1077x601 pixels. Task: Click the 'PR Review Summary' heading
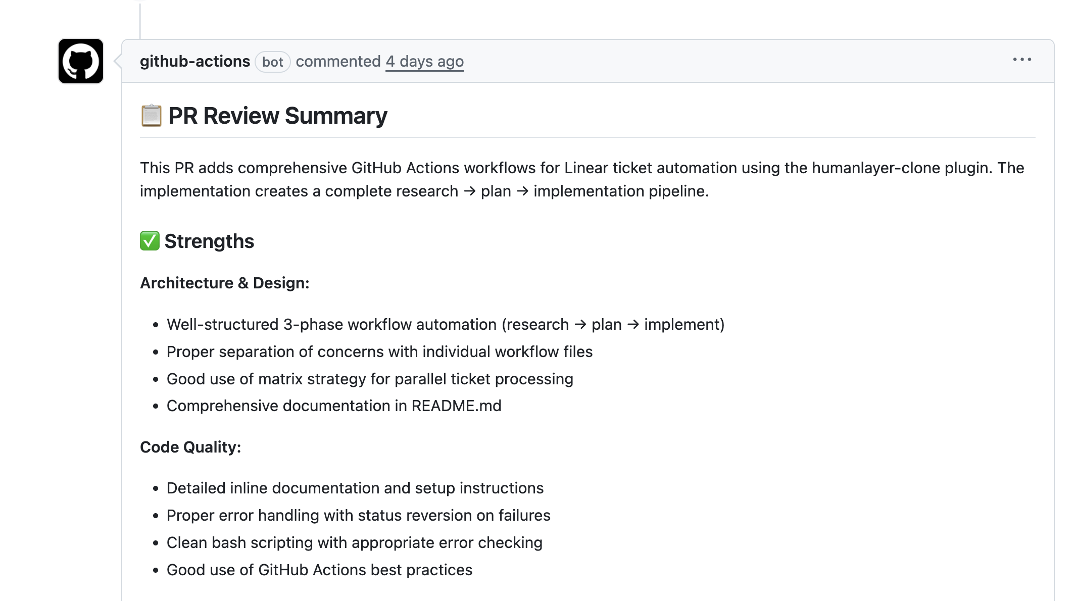coord(277,116)
